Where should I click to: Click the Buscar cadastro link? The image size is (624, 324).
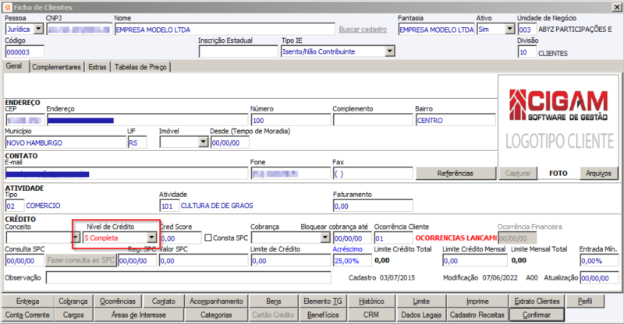tap(363, 30)
